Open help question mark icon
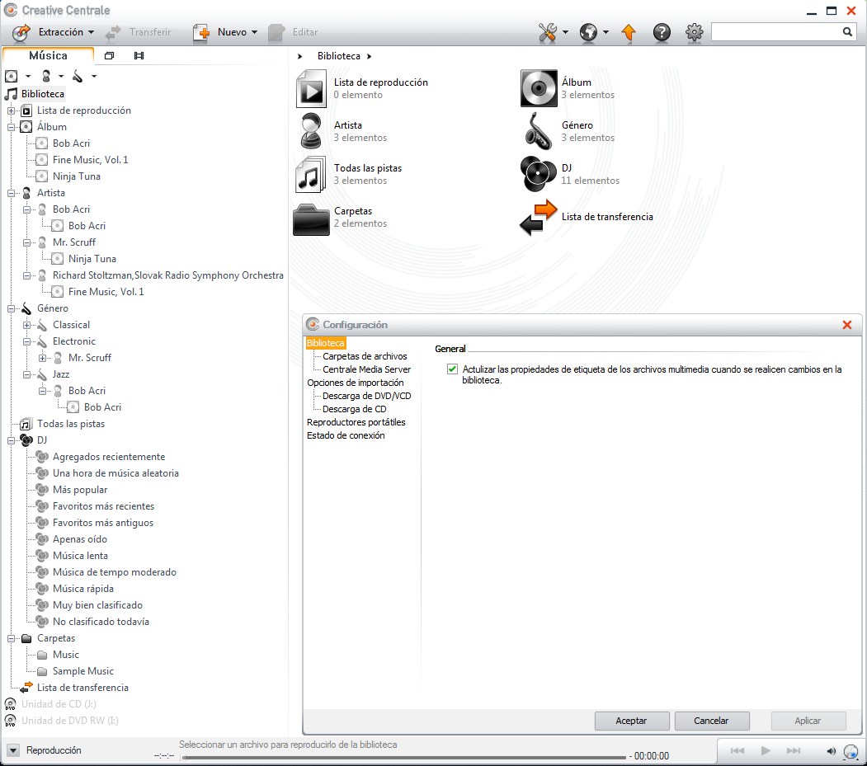Screen dimensions: 867x766 tap(661, 32)
